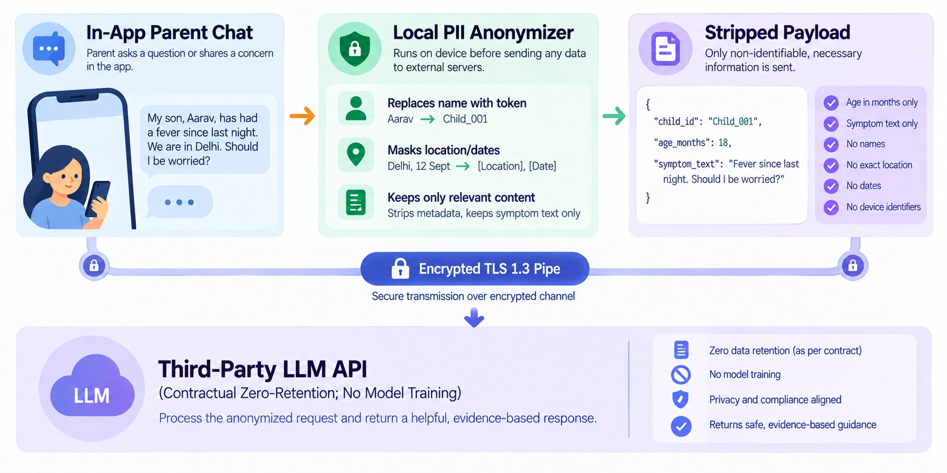Click the purple document icon for Stripped Payload

[x=665, y=49]
